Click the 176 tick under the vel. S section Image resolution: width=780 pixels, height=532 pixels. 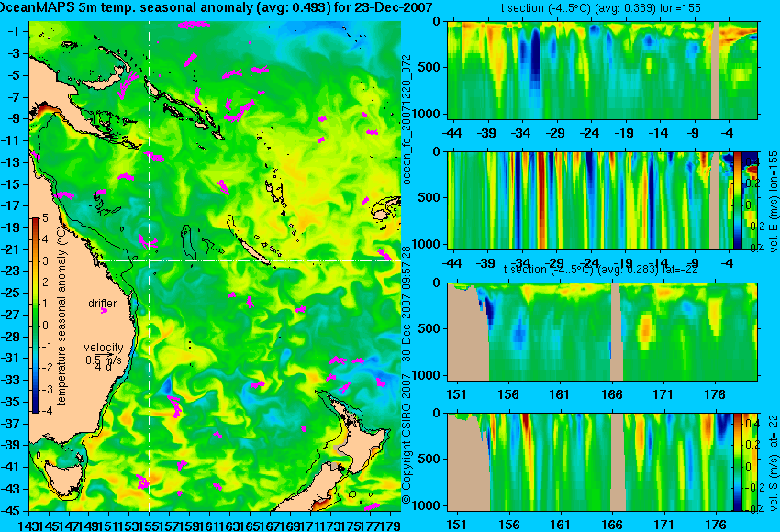pos(716,525)
